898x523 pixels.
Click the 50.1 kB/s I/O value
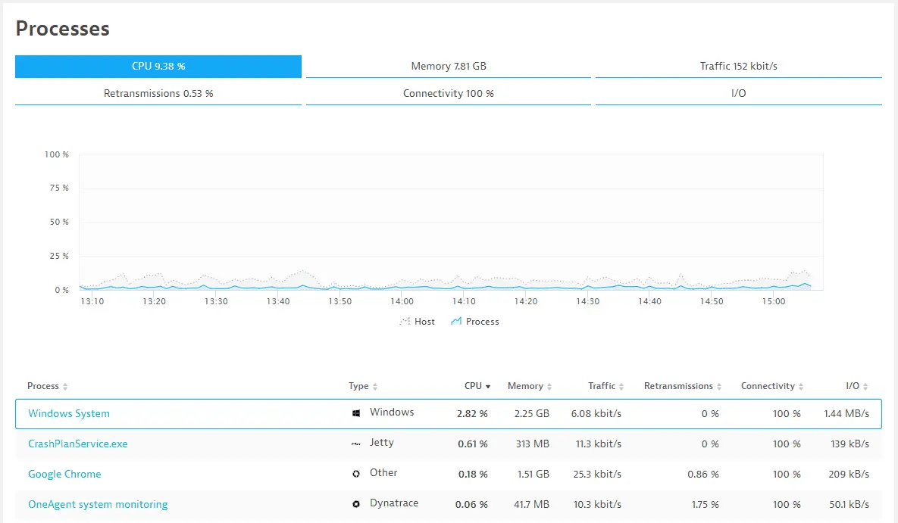point(850,505)
